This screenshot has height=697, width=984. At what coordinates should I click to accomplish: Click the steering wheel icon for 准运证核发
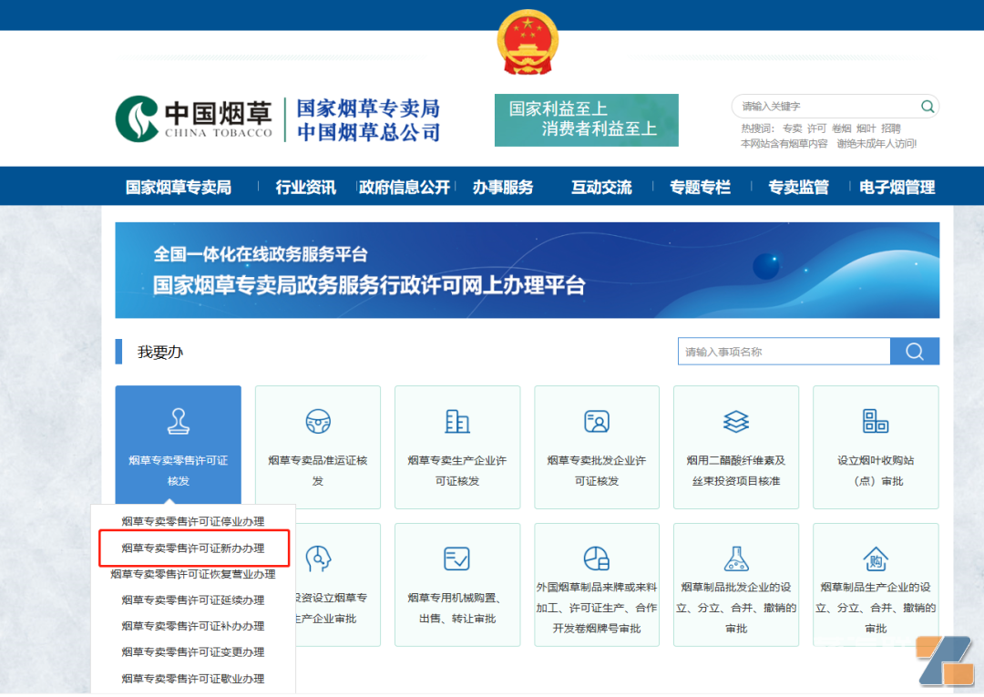[x=318, y=421]
